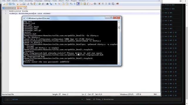Open the Plugins menu
Image resolution: width=188 pixels, height=105 pixels.
(74, 1)
